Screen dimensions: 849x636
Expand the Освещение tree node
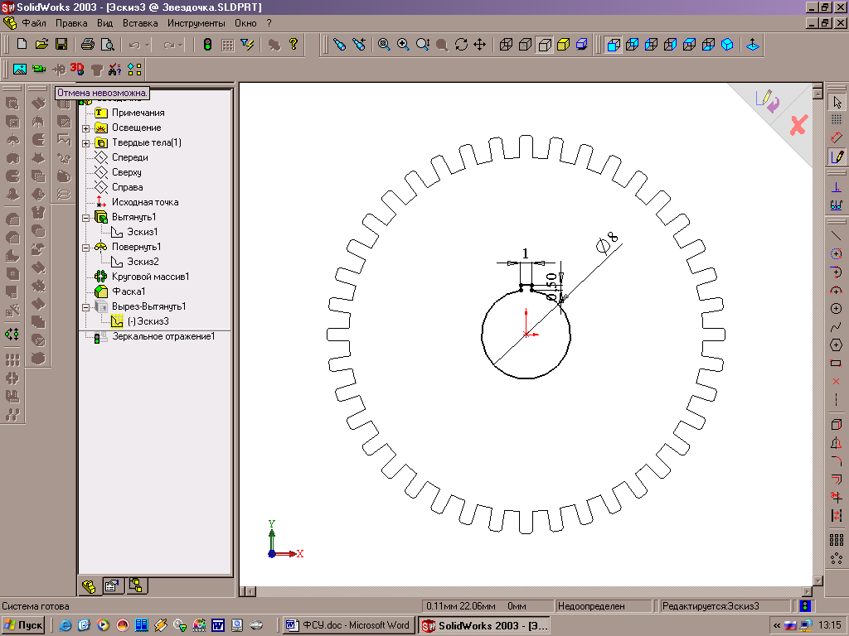(x=85, y=128)
